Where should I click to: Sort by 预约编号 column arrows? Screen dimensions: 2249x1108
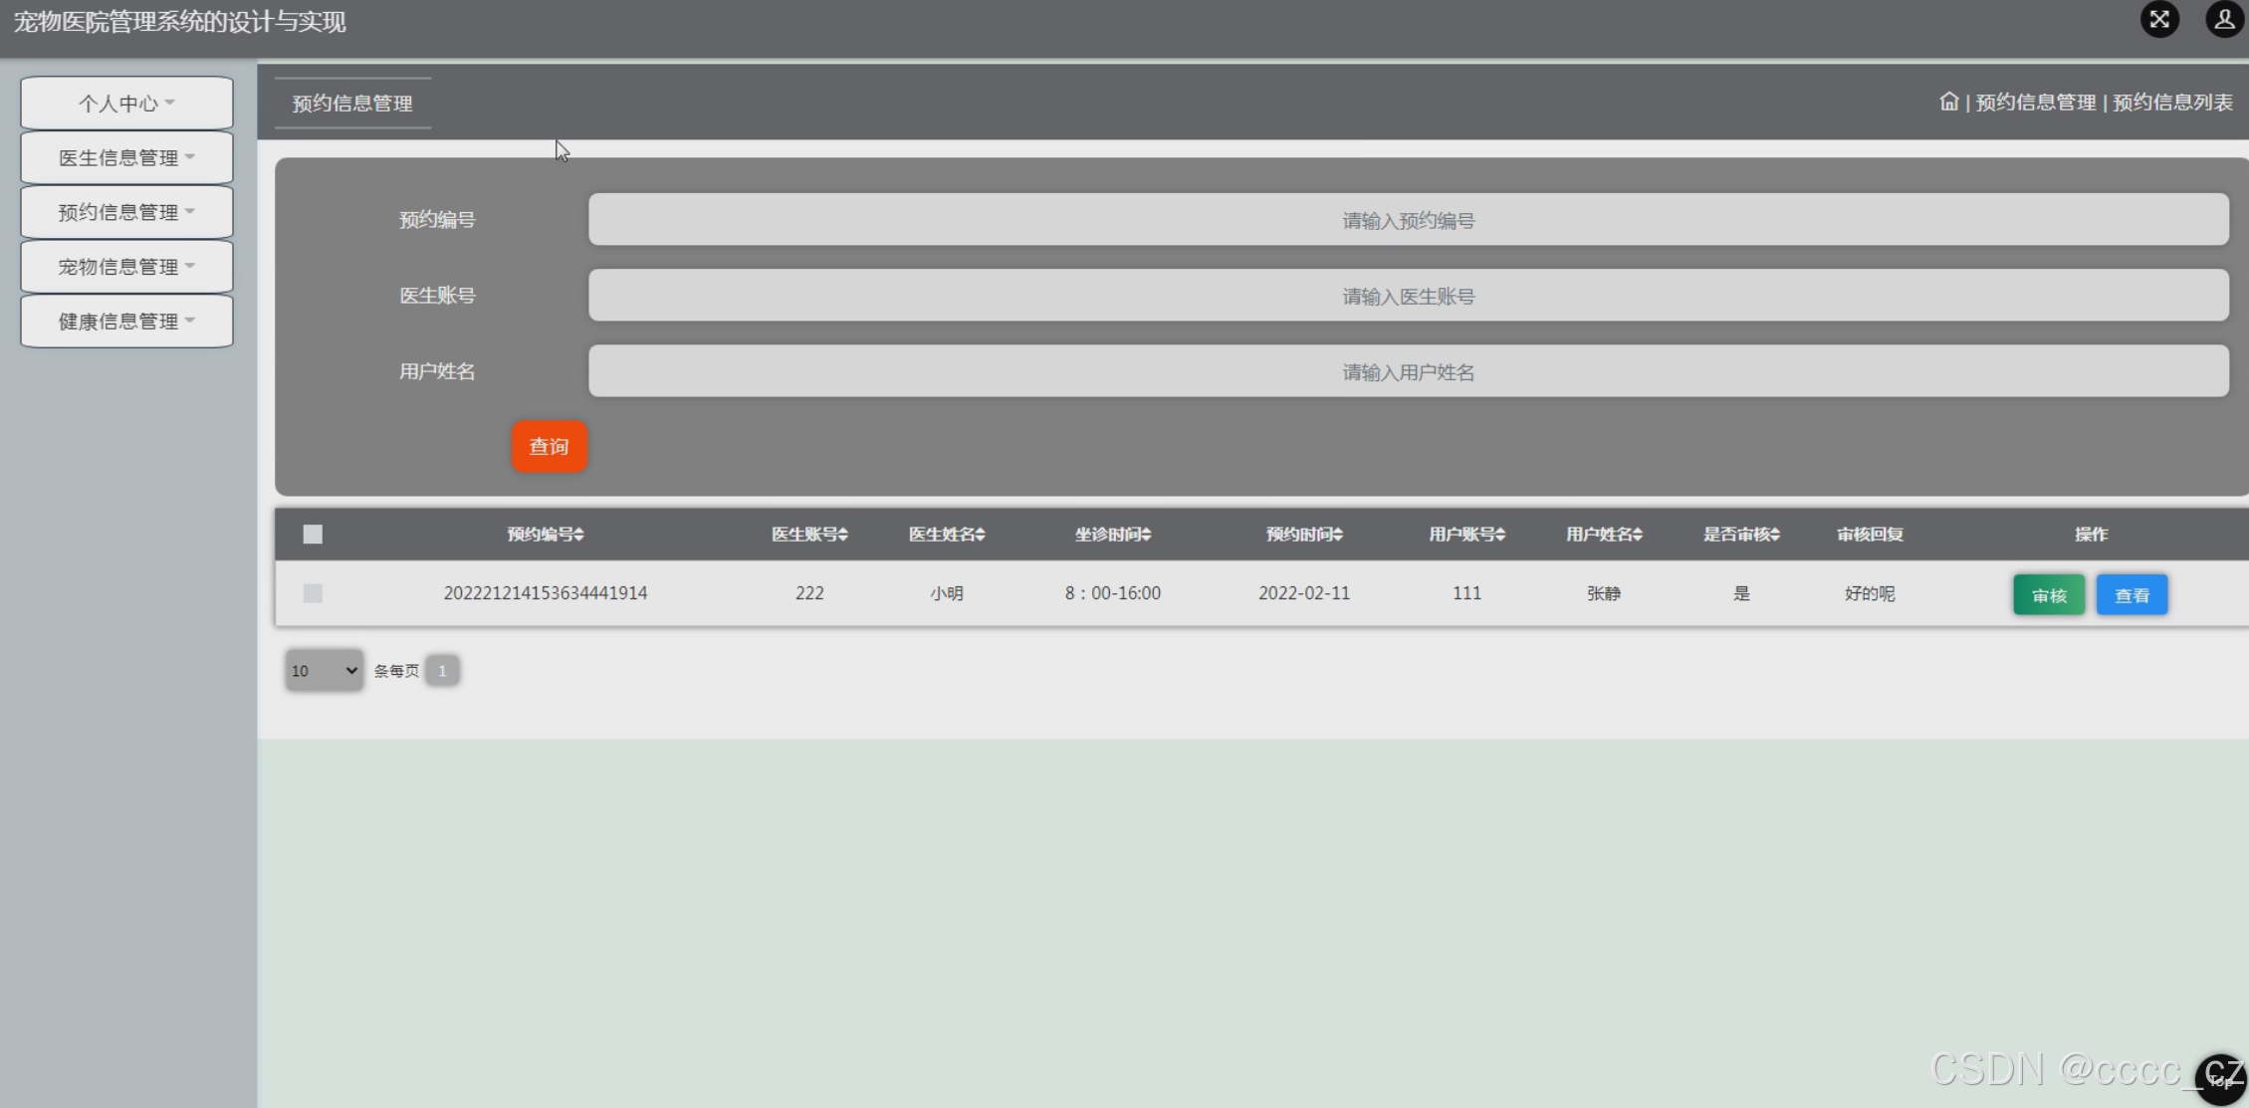tap(579, 535)
